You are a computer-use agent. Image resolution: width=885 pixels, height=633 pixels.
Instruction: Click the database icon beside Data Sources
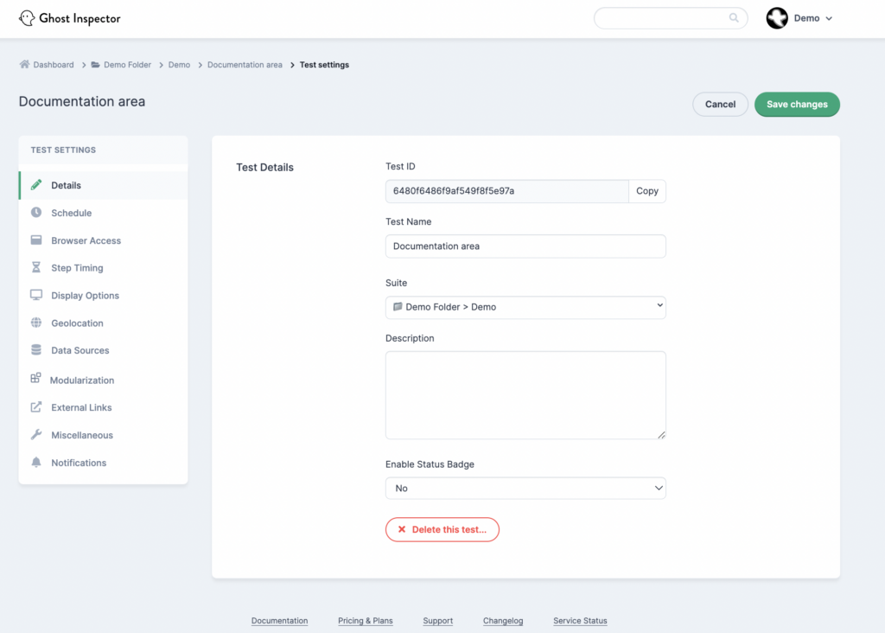[36, 349]
